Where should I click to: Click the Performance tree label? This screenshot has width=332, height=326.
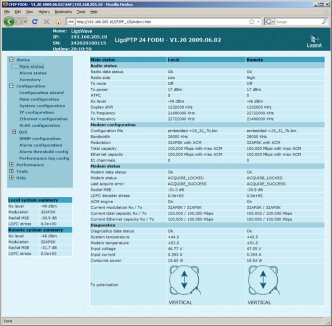tap(30, 165)
